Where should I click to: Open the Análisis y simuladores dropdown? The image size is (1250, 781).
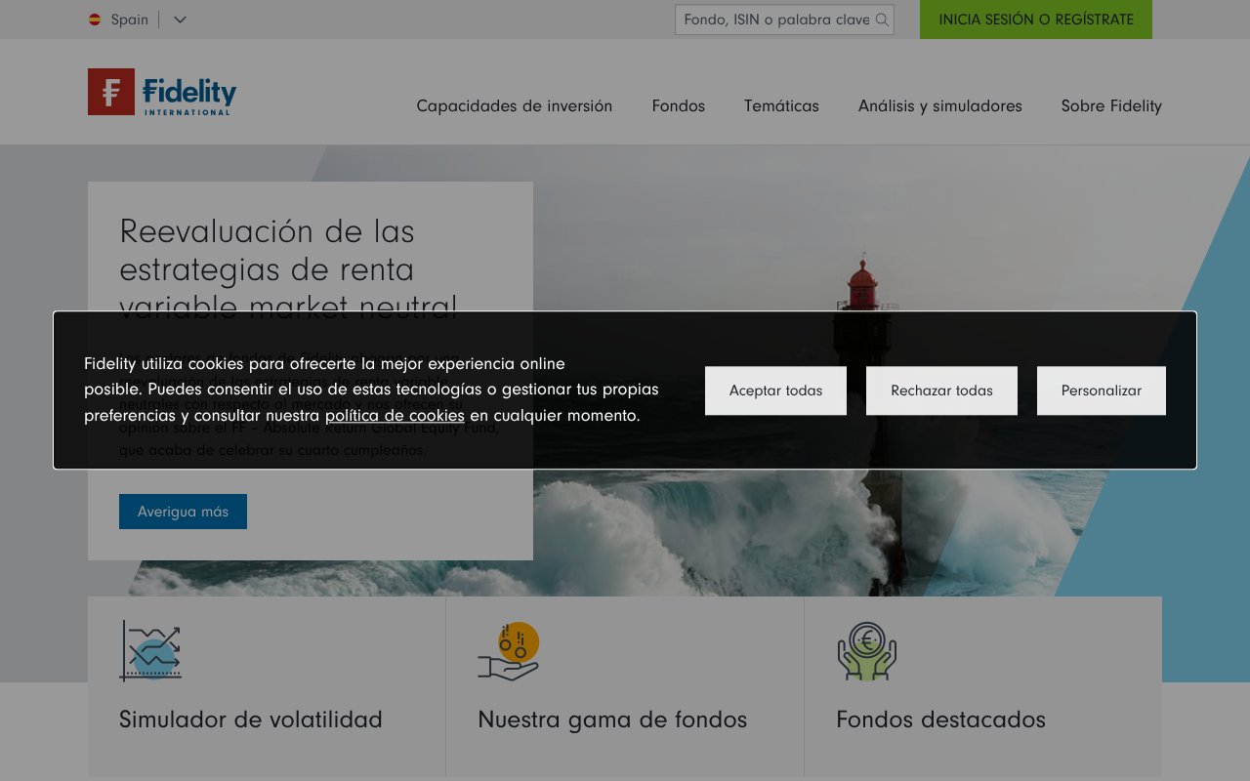pyautogui.click(x=939, y=105)
